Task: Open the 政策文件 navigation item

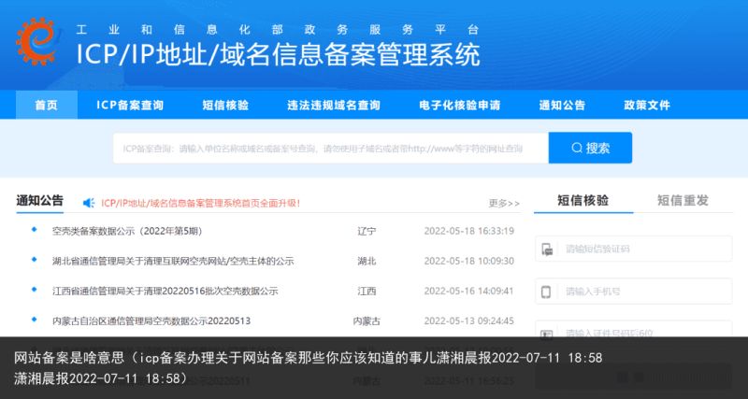Action: pos(647,105)
